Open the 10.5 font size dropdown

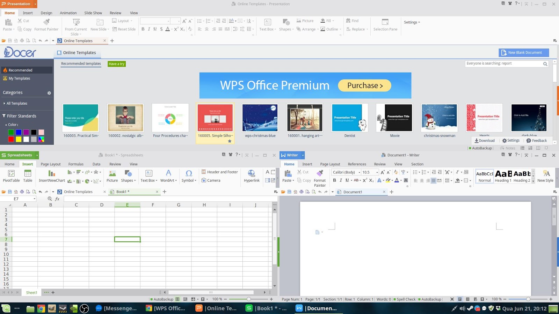pyautogui.click(x=377, y=172)
